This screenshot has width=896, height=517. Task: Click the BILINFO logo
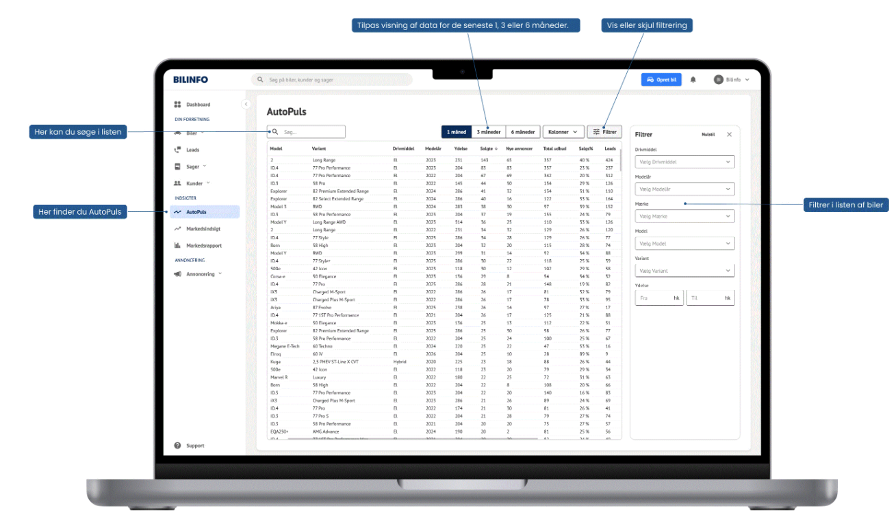(190, 79)
